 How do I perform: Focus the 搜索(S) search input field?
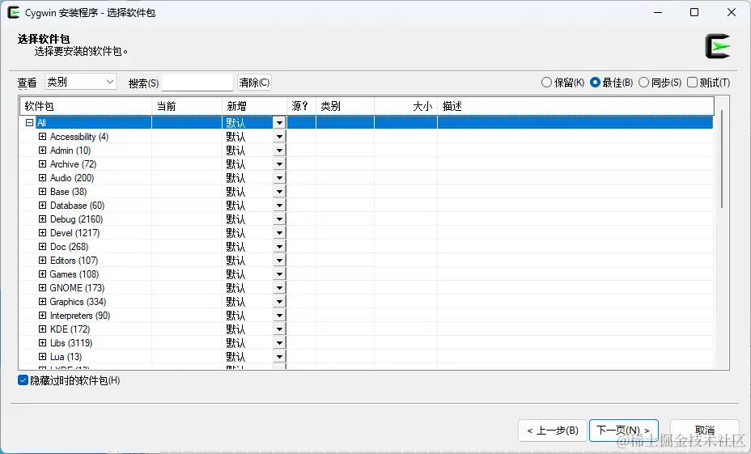tap(197, 83)
